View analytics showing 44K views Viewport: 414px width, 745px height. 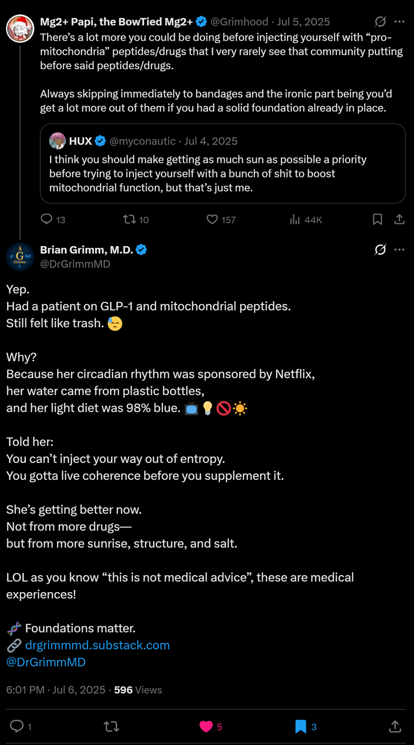(x=295, y=220)
